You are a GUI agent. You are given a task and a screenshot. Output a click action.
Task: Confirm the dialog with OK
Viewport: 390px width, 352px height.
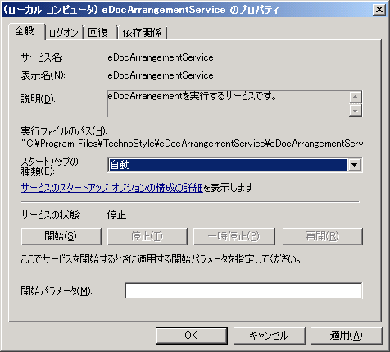click(x=192, y=336)
